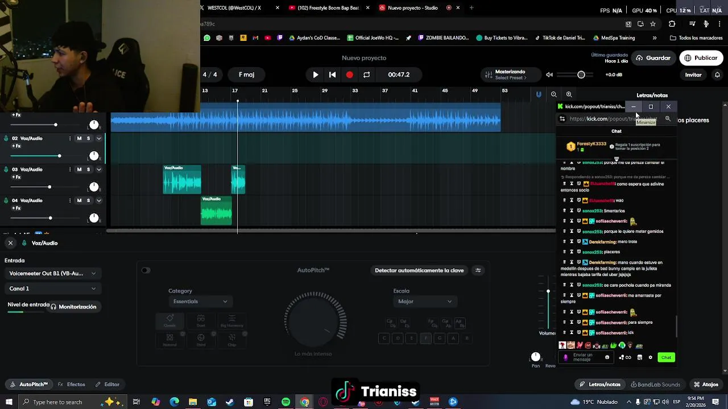Click Detectar automáticamente la clave button
Screen dimensions: 728x409
point(419,270)
